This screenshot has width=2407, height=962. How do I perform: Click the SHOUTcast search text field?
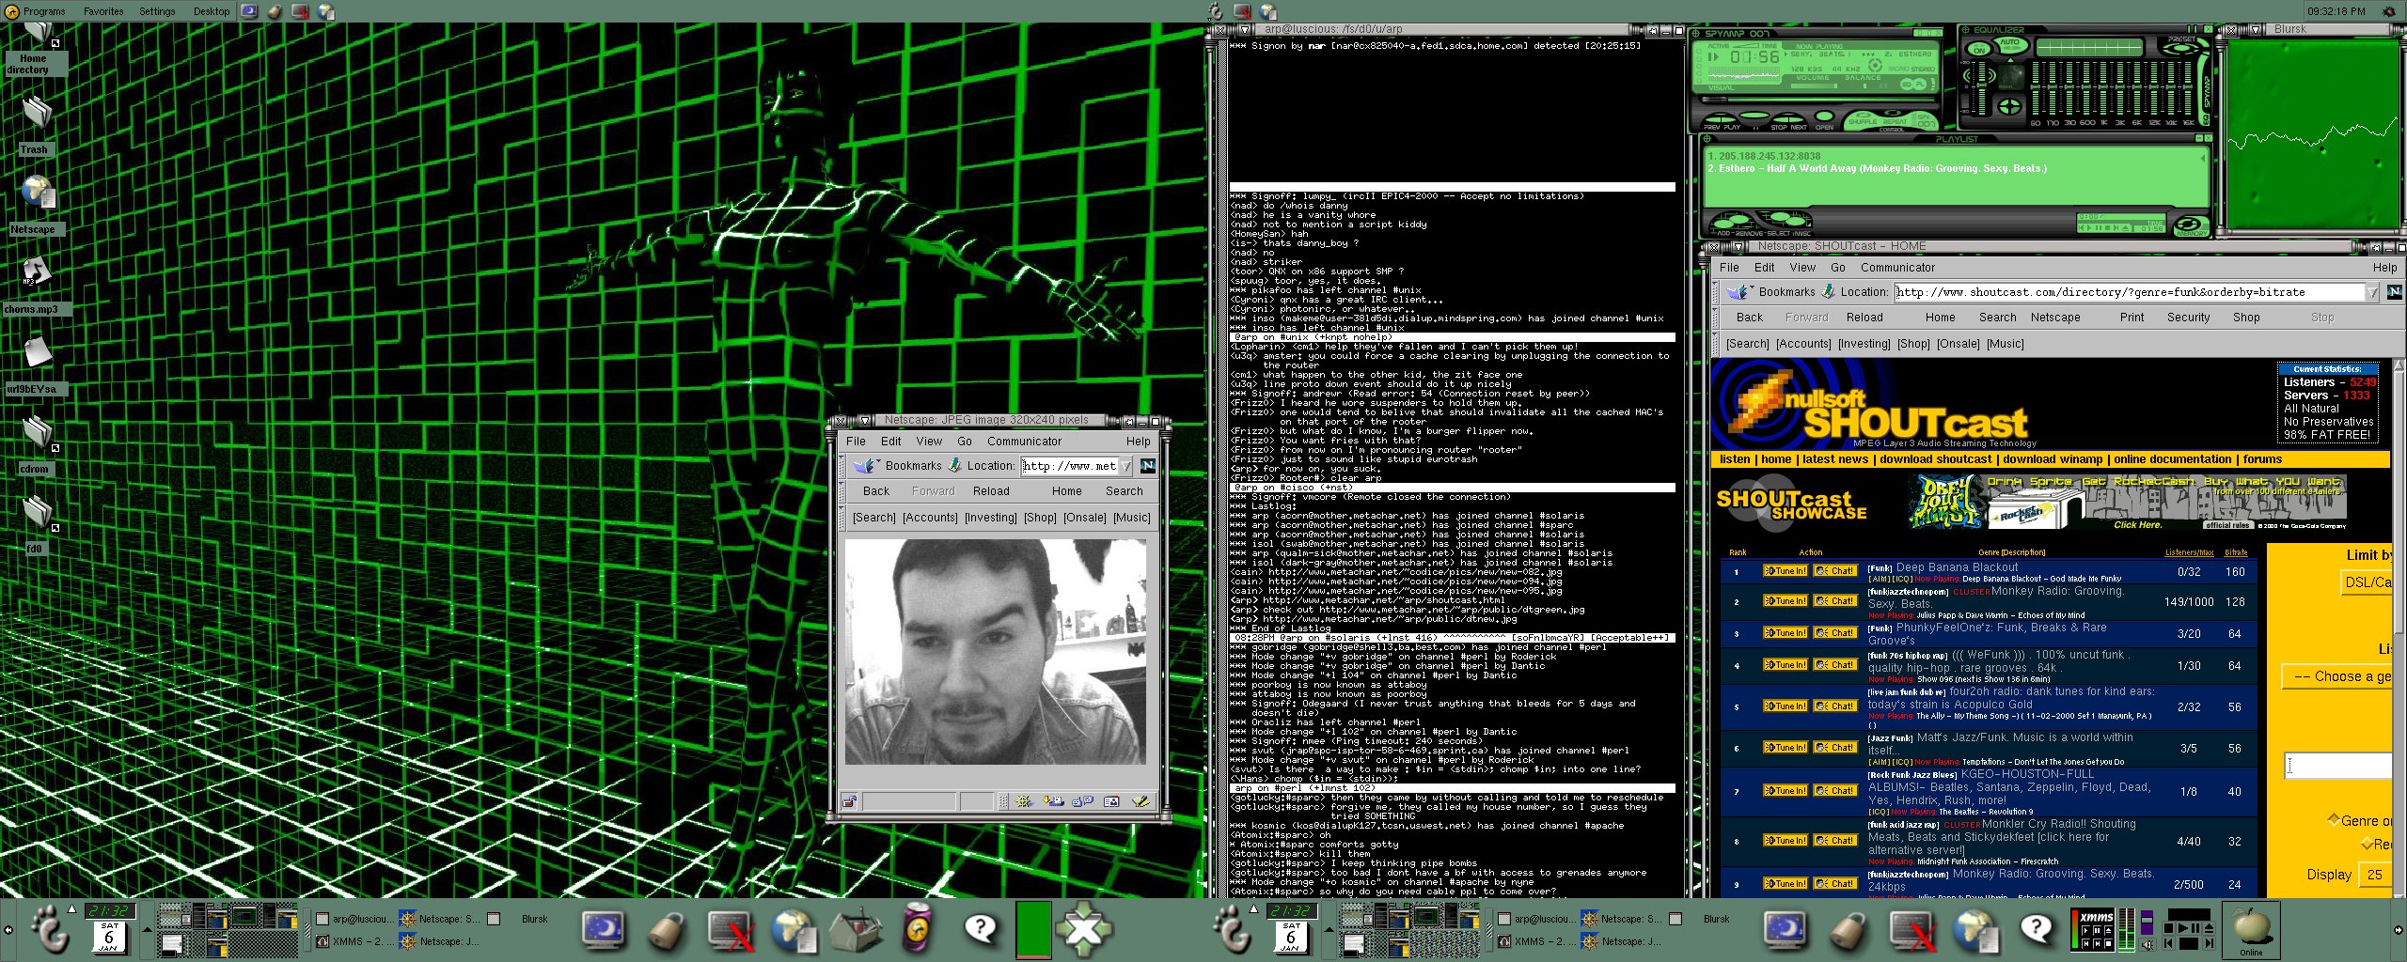[2339, 766]
